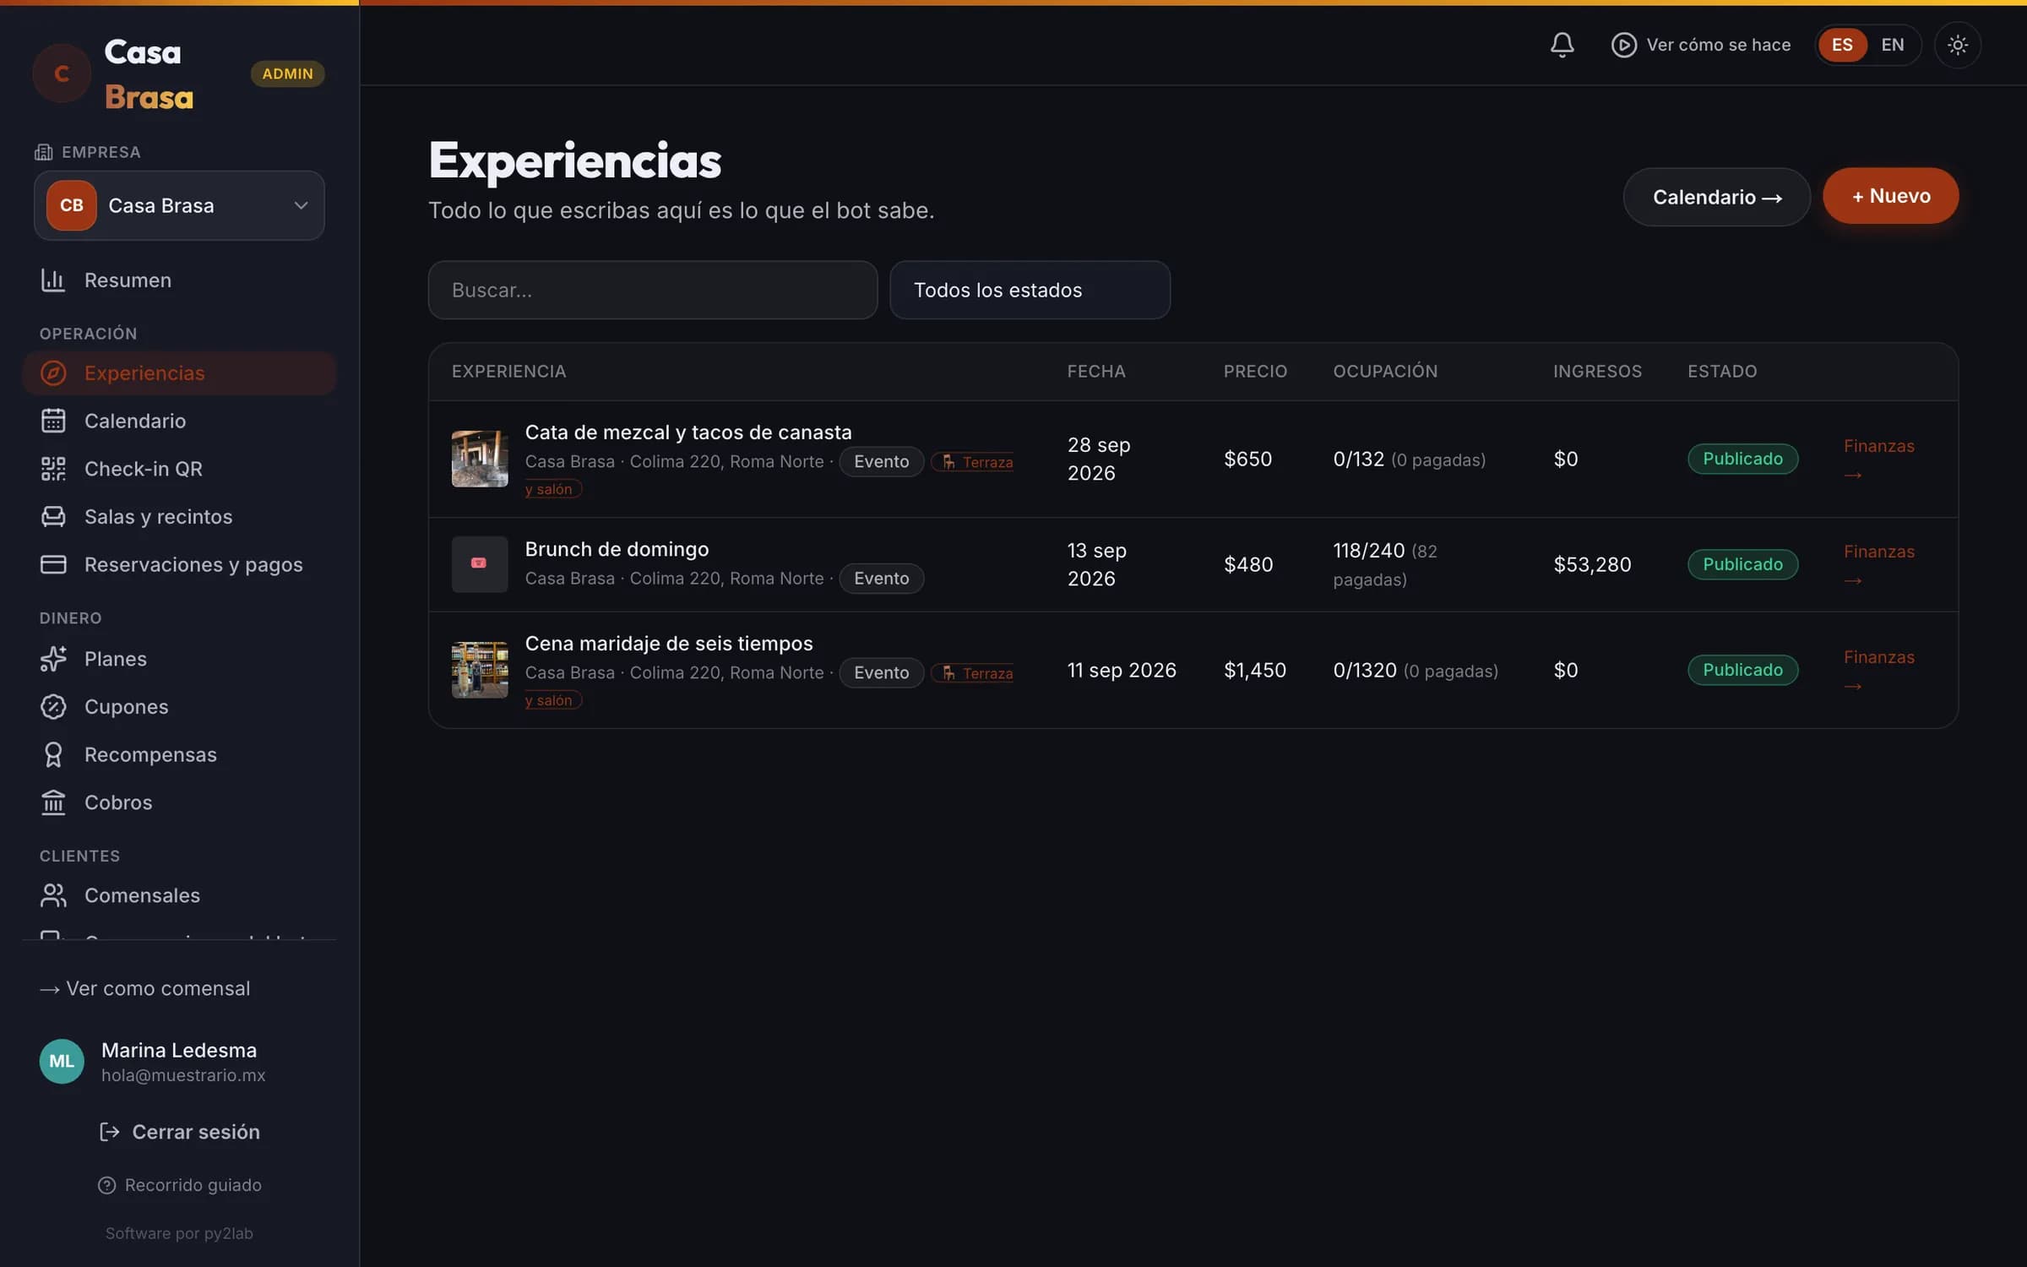
Task: Click the Comensales people icon
Action: pos(53,895)
